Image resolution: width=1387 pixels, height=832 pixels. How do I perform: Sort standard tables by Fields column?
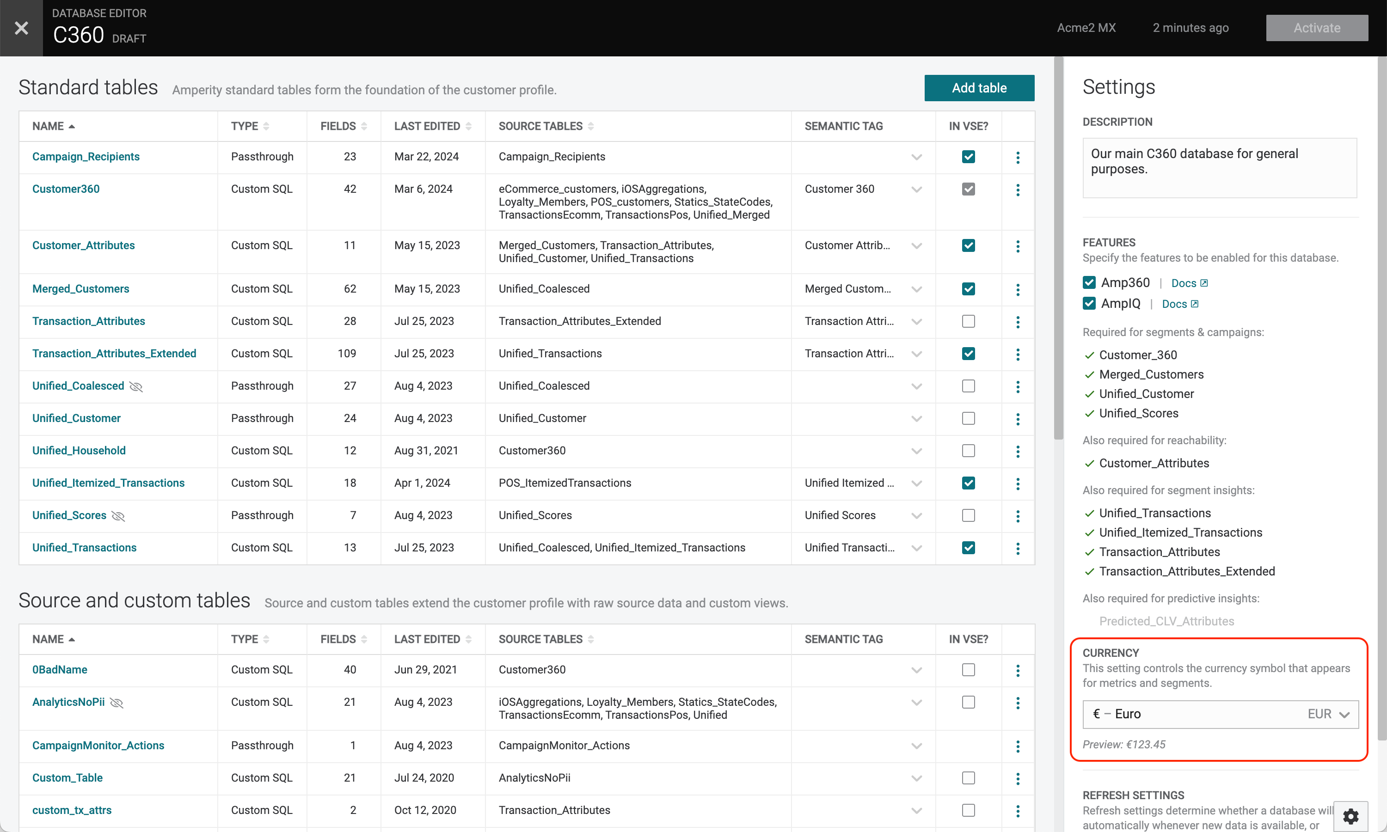pyautogui.click(x=344, y=126)
